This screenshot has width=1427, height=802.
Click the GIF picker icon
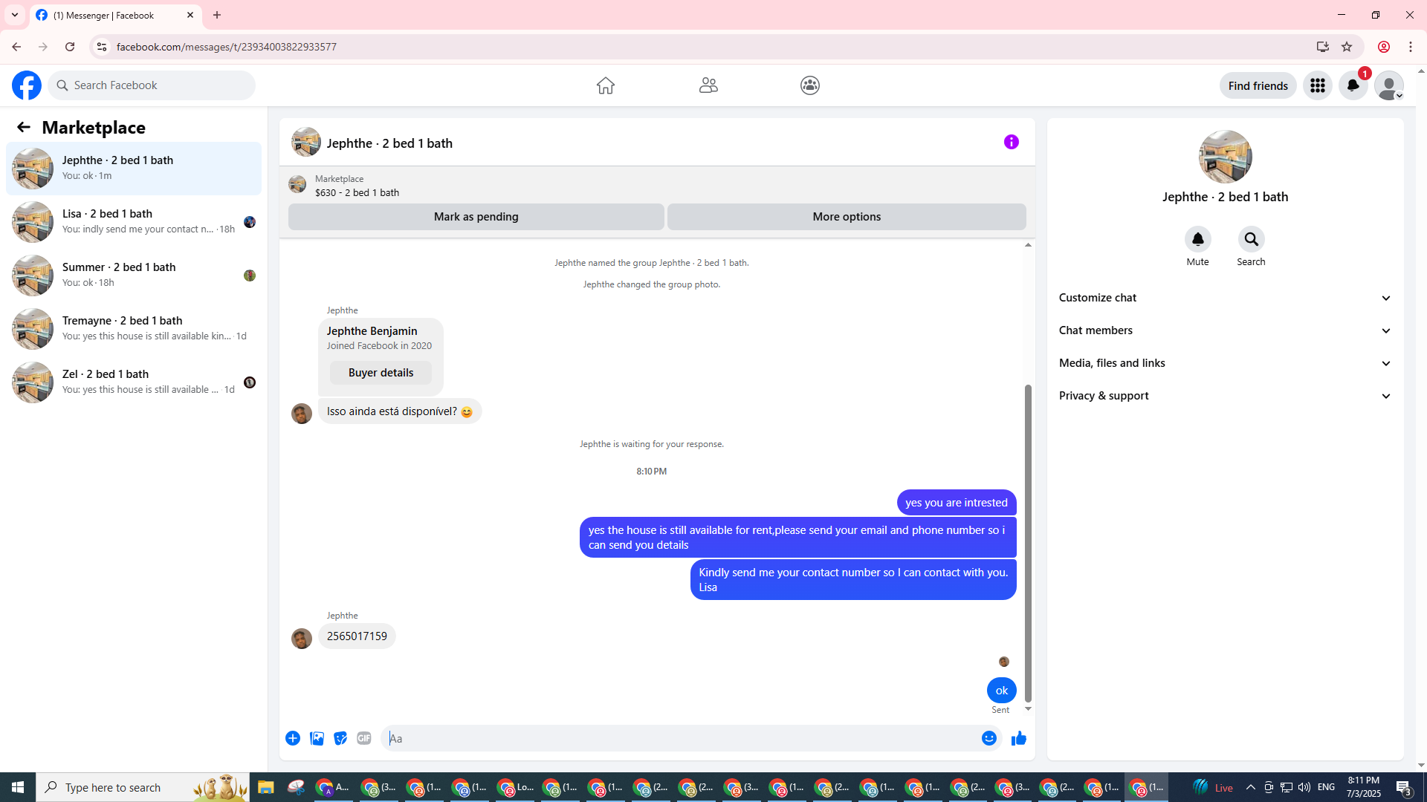pos(363,738)
